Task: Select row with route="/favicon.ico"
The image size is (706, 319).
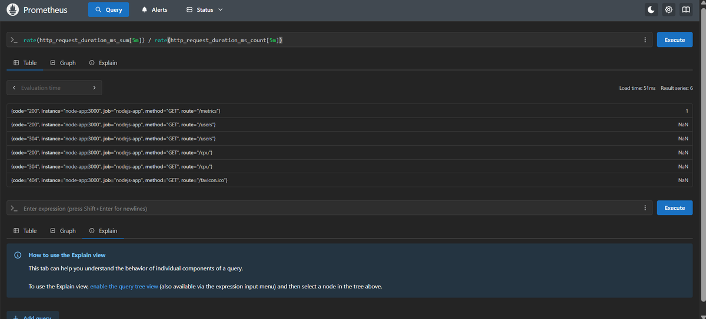Action: (349, 180)
